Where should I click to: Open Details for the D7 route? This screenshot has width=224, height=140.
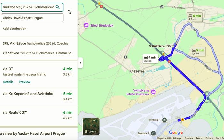8,82
